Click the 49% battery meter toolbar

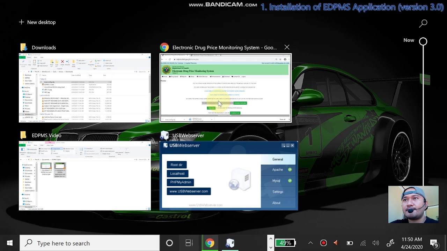[286, 243]
